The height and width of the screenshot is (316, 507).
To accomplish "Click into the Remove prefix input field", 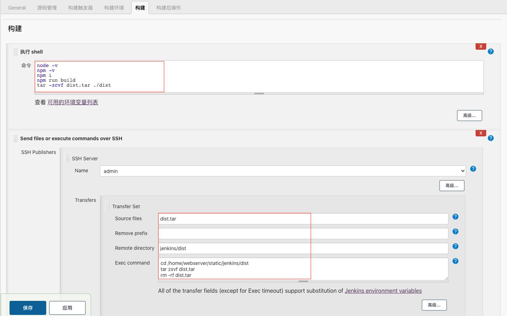I will tap(303, 234).
